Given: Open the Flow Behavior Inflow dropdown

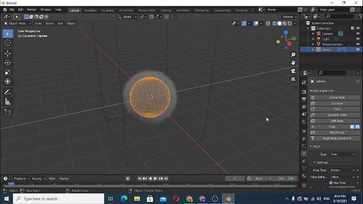Looking at the screenshot, I should coord(343,177).
